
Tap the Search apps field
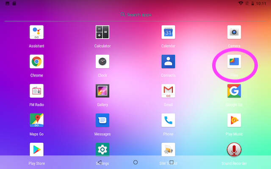coord(135,15)
